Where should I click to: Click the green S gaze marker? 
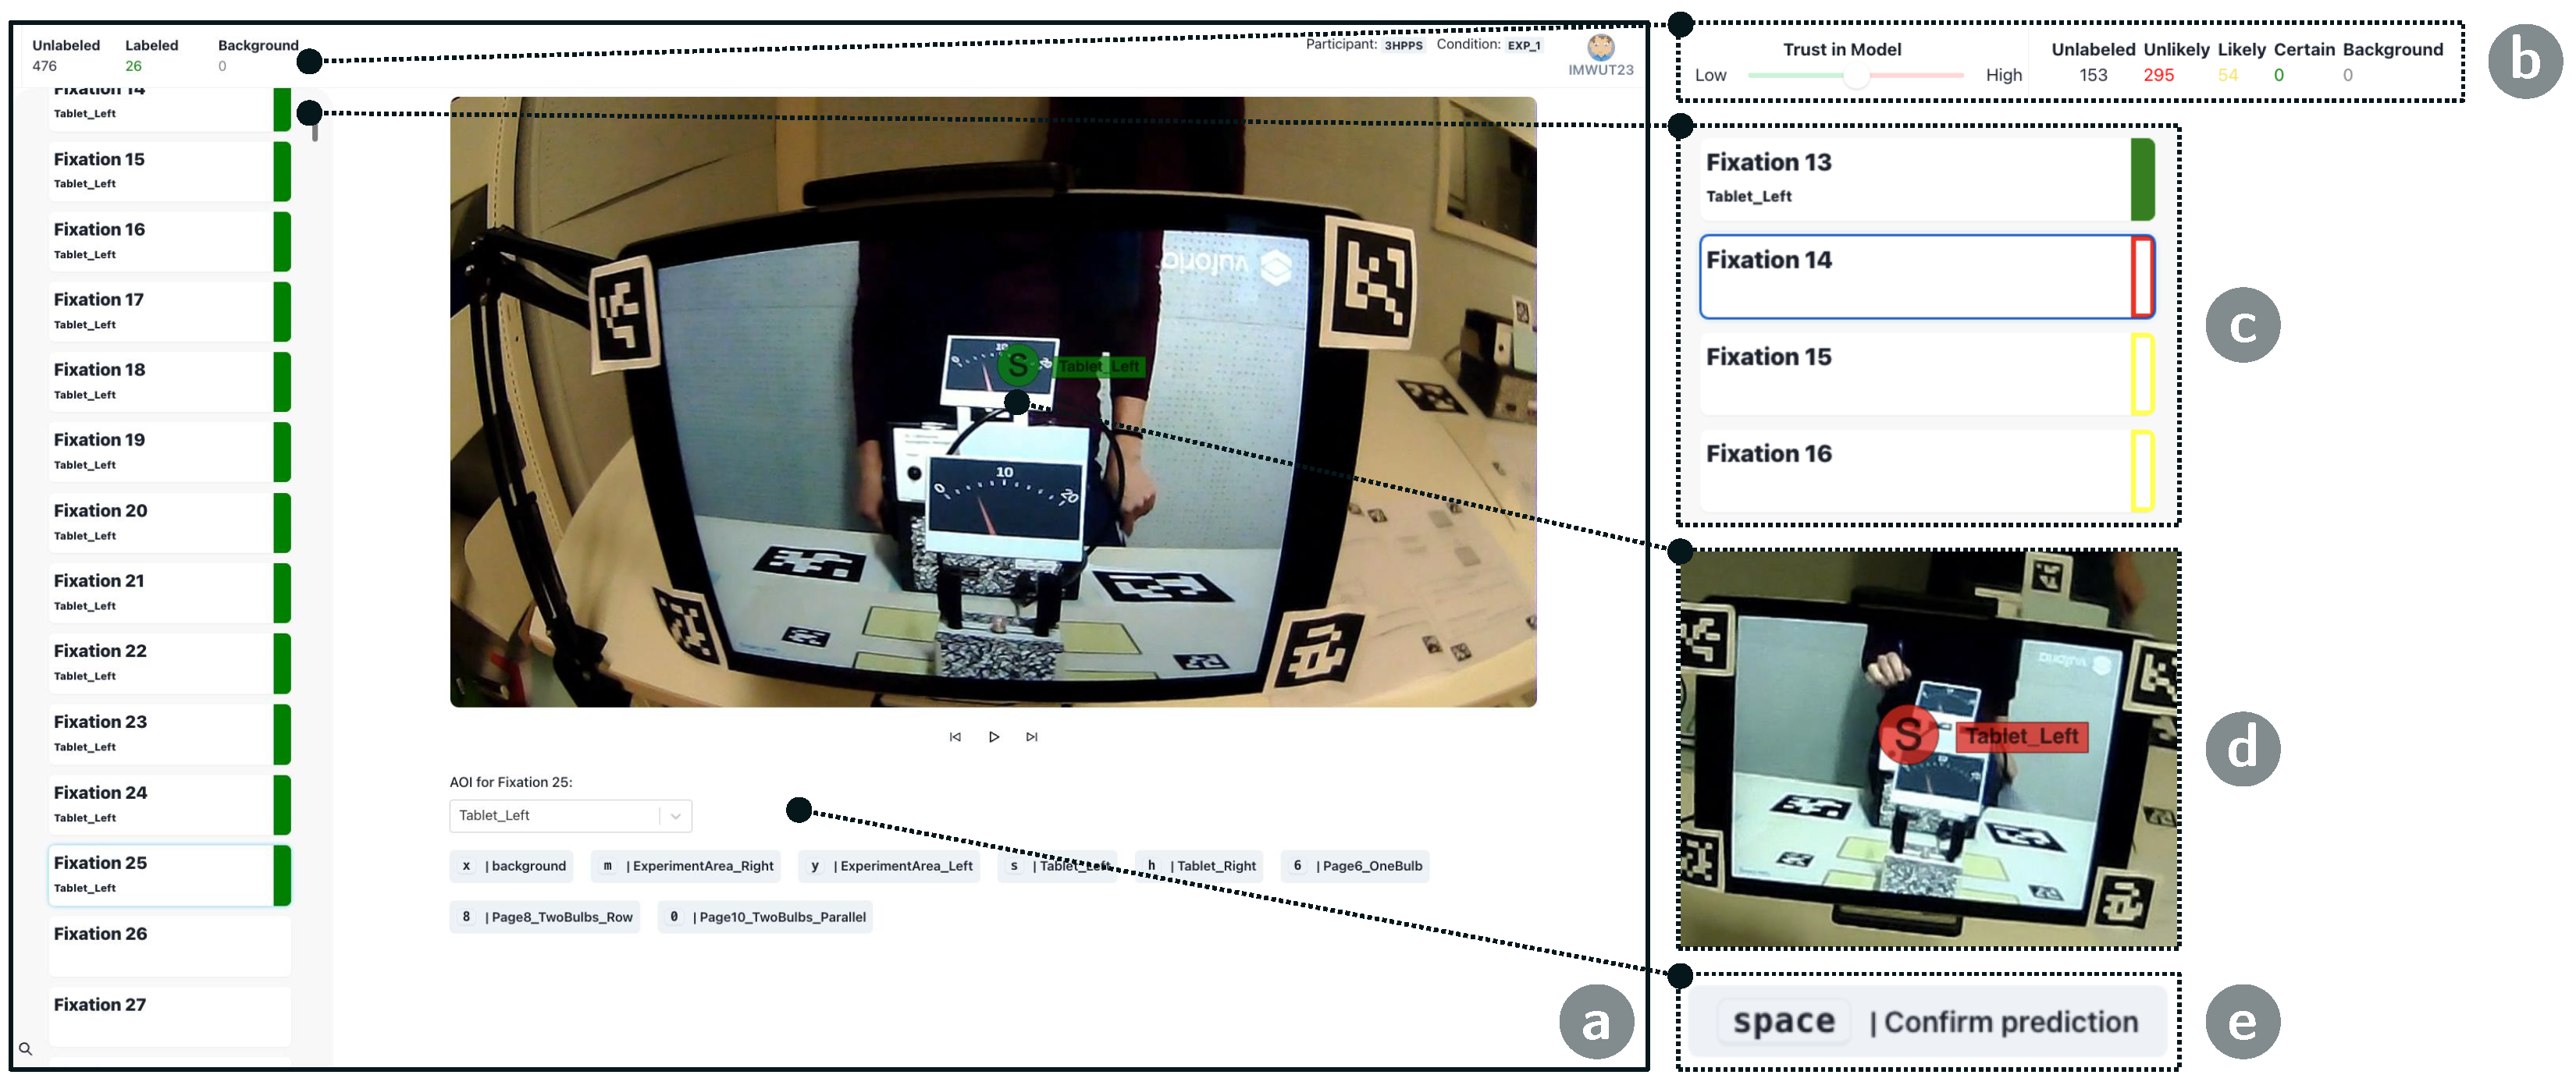(x=1017, y=364)
